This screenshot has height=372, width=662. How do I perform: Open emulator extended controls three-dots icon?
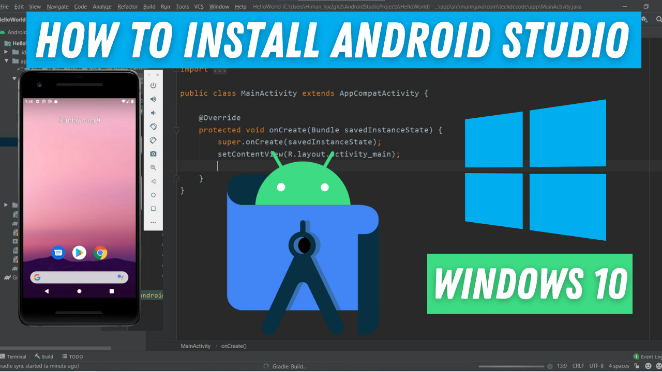153,223
